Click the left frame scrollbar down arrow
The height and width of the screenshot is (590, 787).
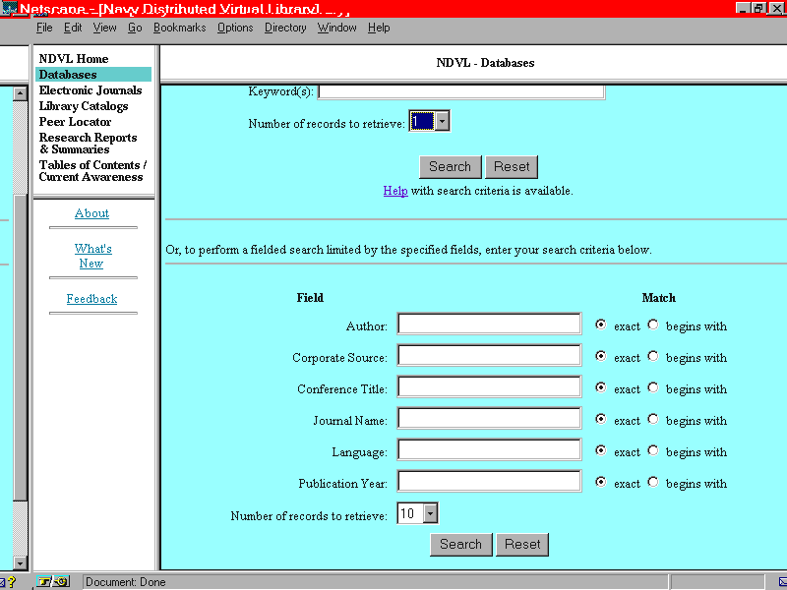coord(20,562)
